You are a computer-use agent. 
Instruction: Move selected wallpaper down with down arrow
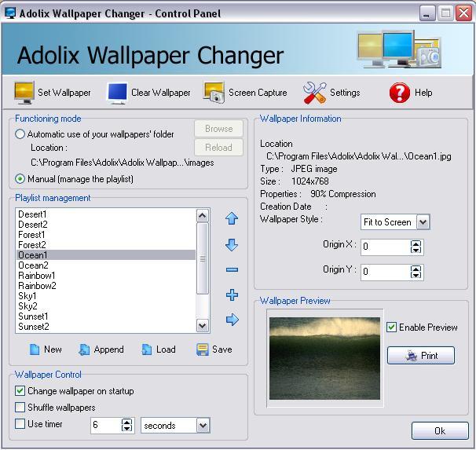pyautogui.click(x=232, y=244)
